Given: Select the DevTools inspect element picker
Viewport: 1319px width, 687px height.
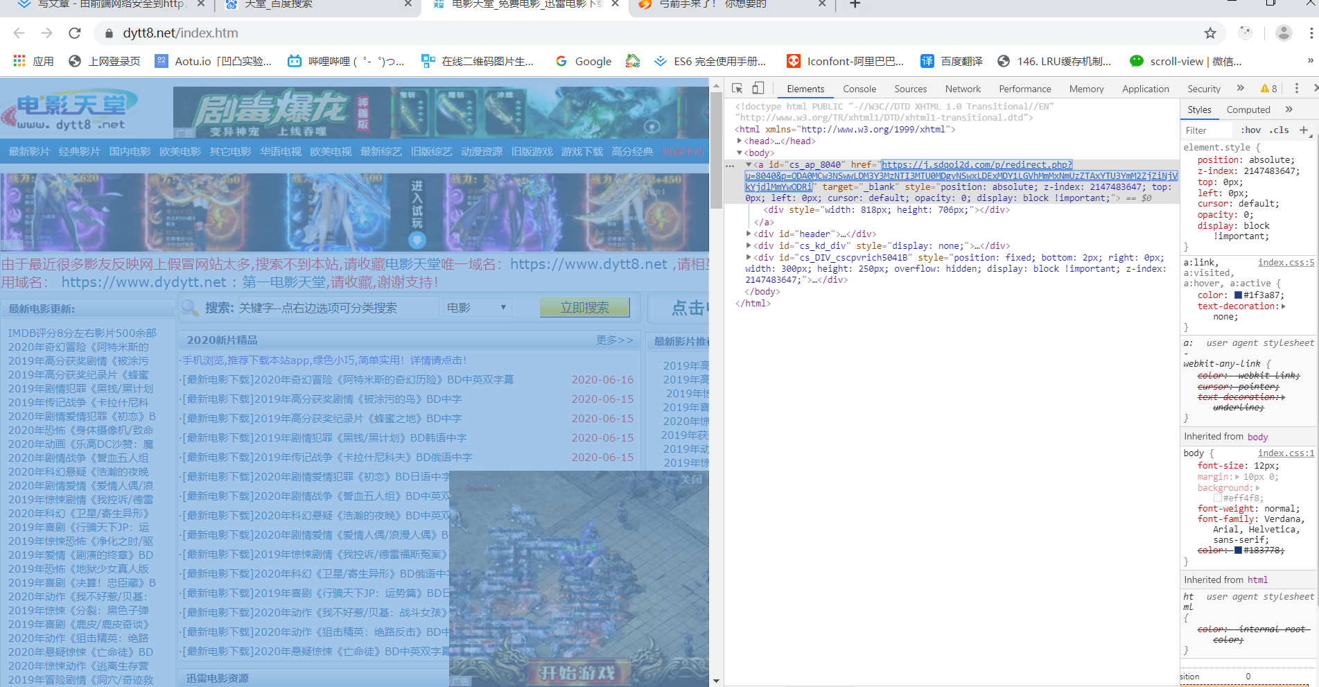Looking at the screenshot, I should click(x=737, y=88).
